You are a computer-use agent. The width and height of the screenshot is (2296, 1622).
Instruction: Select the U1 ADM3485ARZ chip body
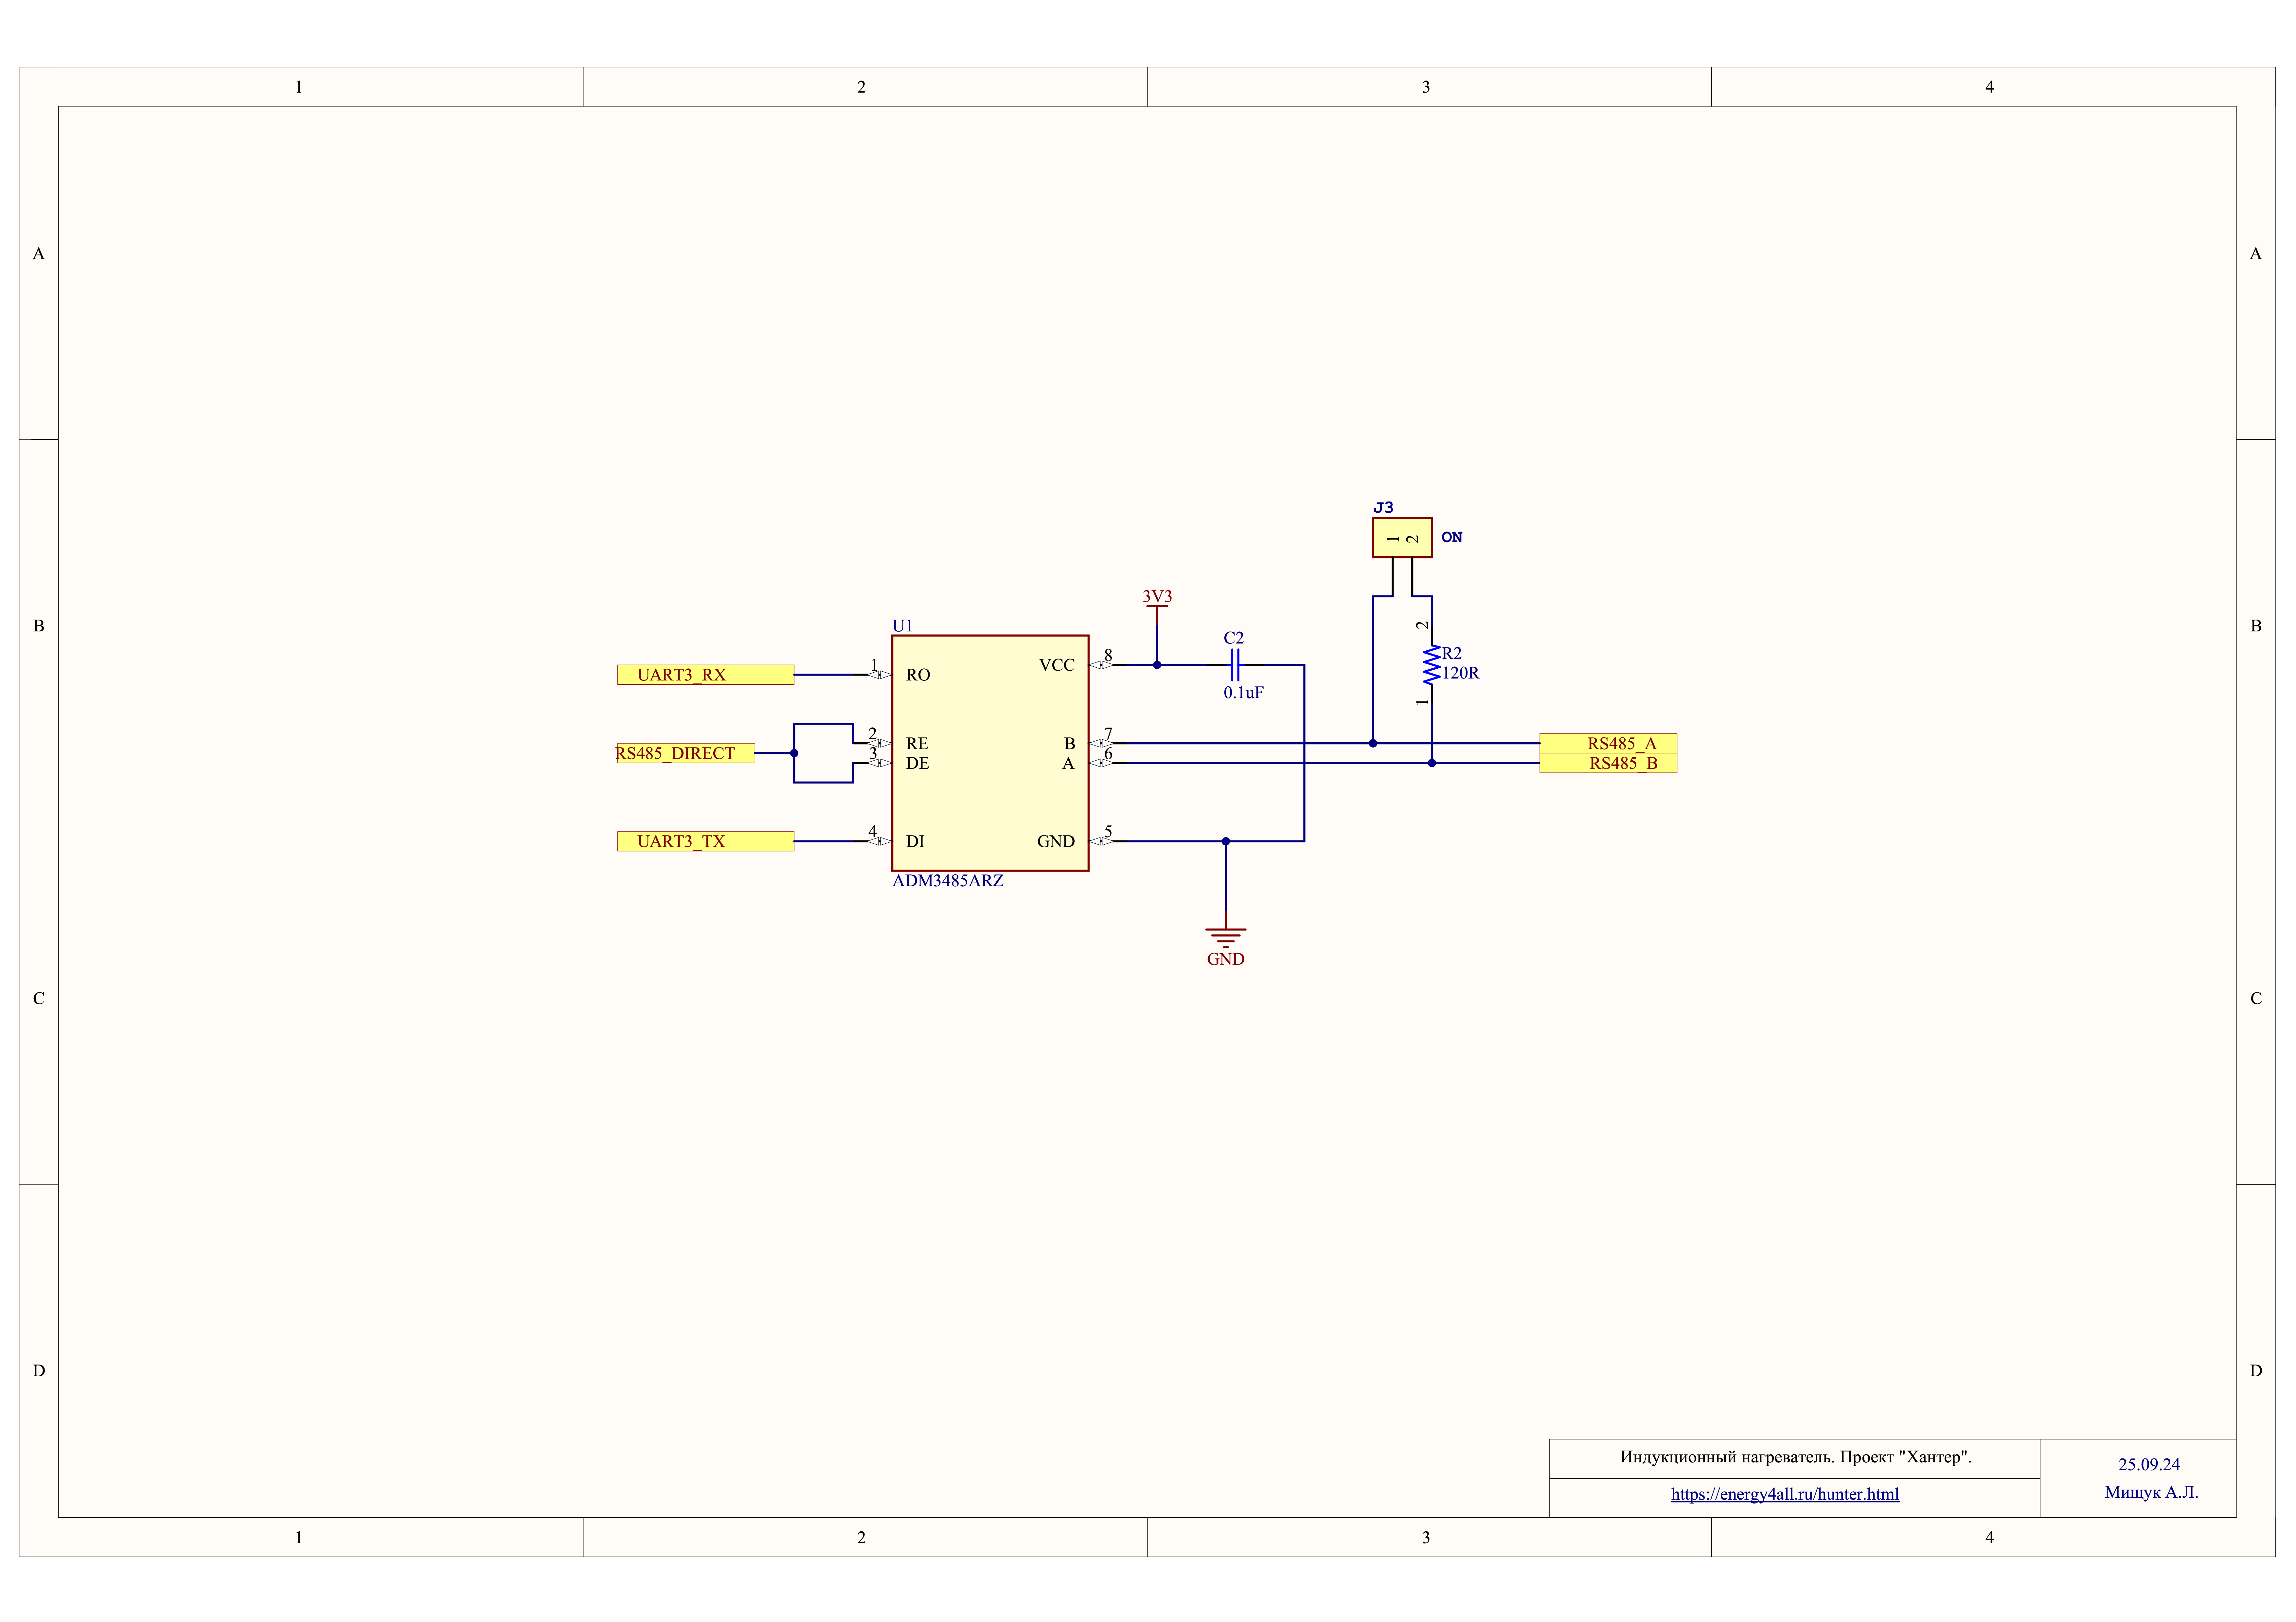point(990,753)
